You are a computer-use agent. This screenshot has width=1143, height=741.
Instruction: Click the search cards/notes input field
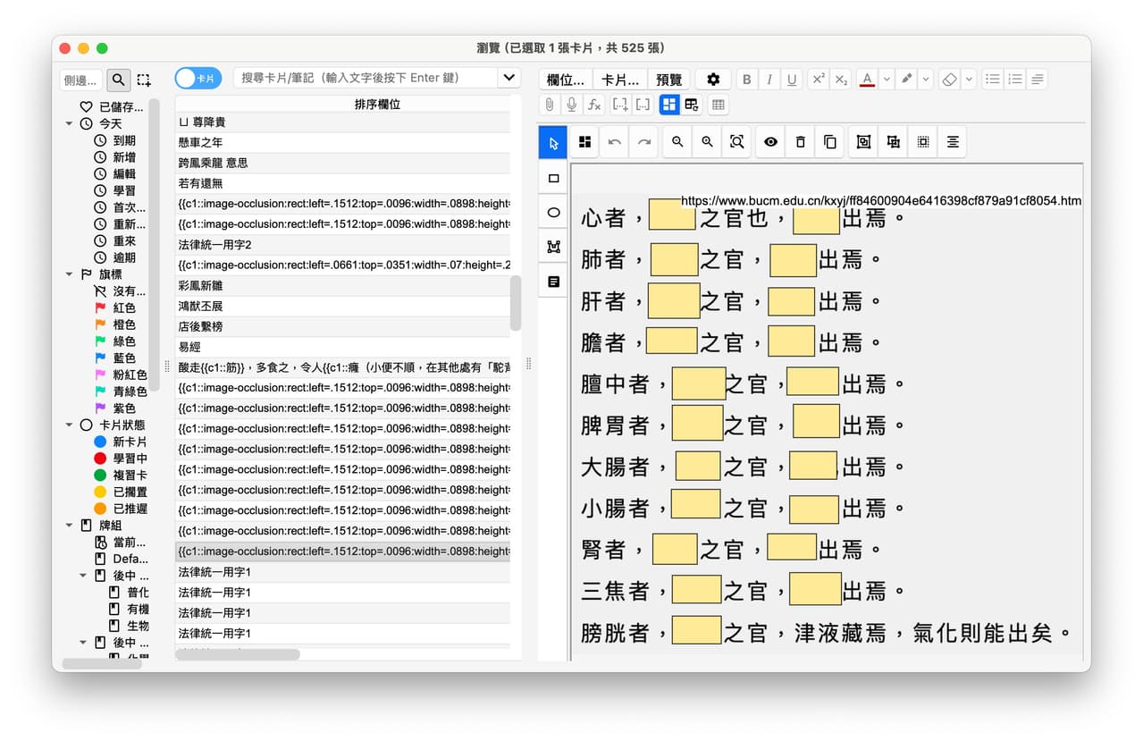coord(366,78)
